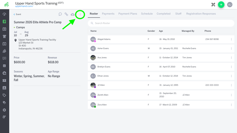Image resolution: width=237 pixels, height=133 pixels.
Task: Click the green plus quick-add button
Action: coord(221,5)
